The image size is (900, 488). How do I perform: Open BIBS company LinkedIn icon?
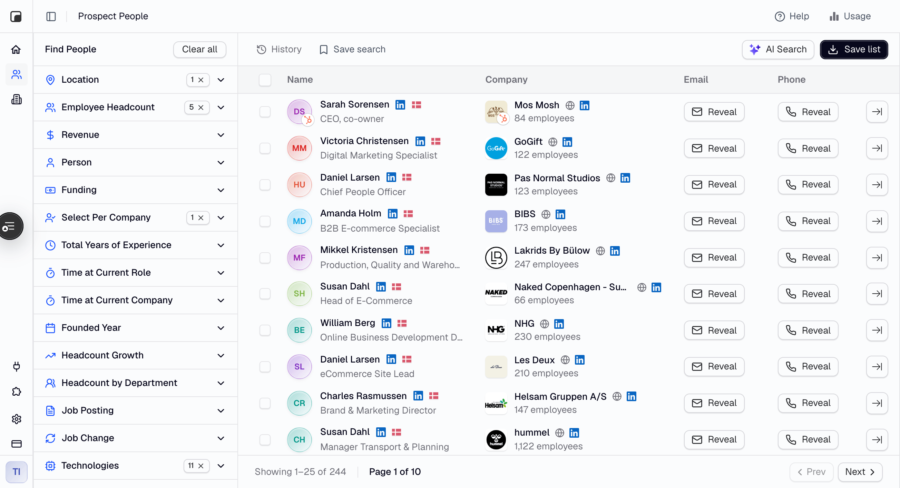pyautogui.click(x=560, y=214)
